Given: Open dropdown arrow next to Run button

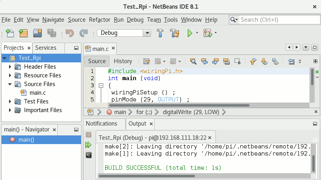Looking at the screenshot, I should 197,33.
